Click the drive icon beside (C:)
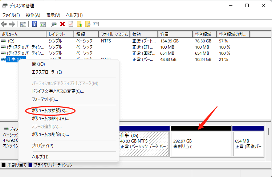This screenshot has width=272, height=177. click(3, 41)
